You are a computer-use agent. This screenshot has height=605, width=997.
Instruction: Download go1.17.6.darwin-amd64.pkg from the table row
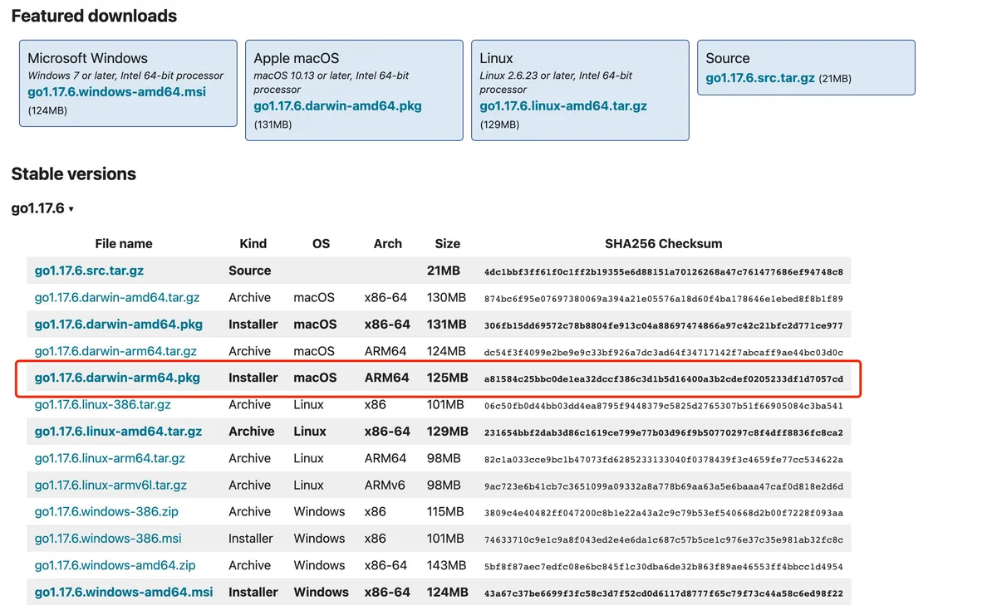point(119,324)
